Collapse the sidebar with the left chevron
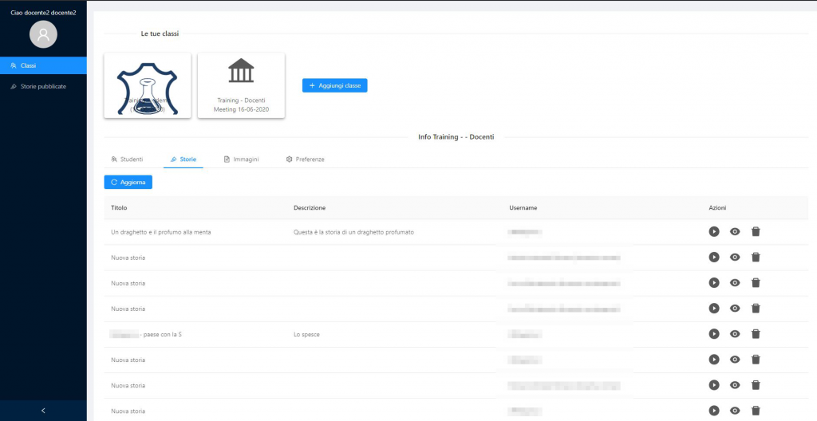Screen dimensions: 817x421 (x=43, y=410)
